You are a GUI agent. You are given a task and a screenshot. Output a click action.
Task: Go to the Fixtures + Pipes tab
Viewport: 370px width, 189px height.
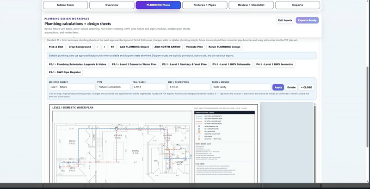point(205,5)
